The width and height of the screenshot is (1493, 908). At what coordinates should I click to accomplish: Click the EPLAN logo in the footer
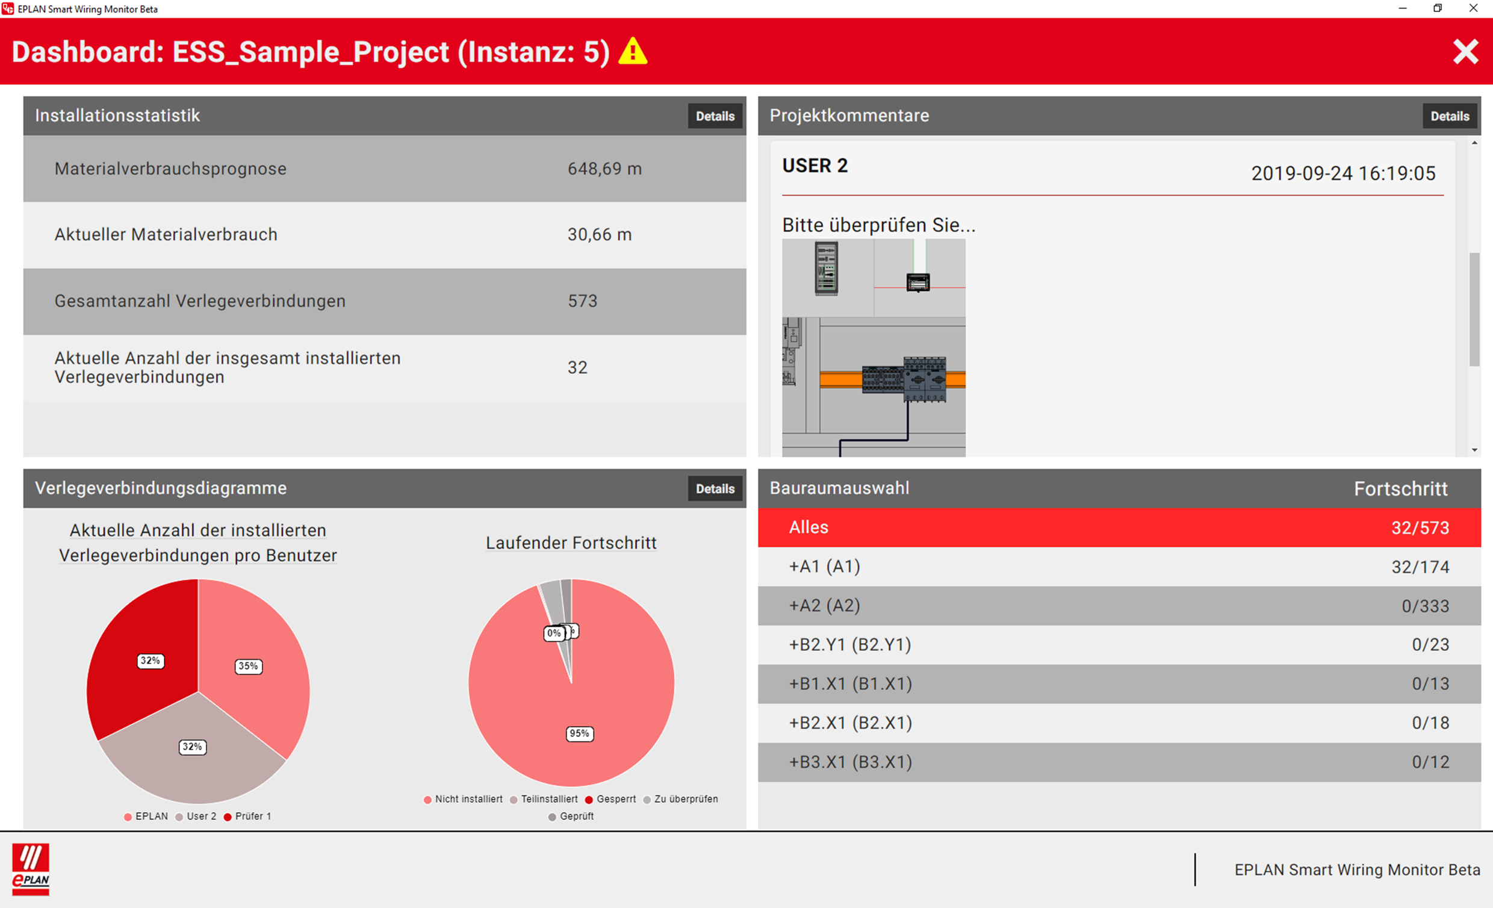click(31, 869)
